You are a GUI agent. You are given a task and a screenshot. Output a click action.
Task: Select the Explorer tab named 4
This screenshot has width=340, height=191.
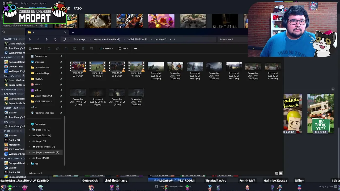pos(47,32)
